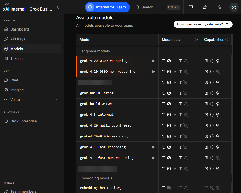The height and width of the screenshot is (193, 241).
Task: Expand grok-4-1-fast-non-reasoning row arrow
Action: (153, 158)
